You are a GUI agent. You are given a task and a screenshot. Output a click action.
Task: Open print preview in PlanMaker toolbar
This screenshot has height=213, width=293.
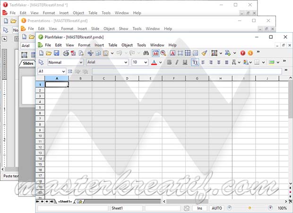(x=81, y=53)
